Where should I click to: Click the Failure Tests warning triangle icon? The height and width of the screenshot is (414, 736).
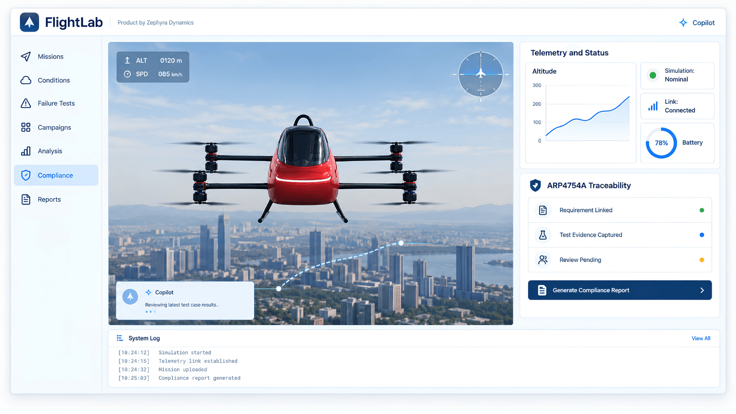[x=26, y=103]
